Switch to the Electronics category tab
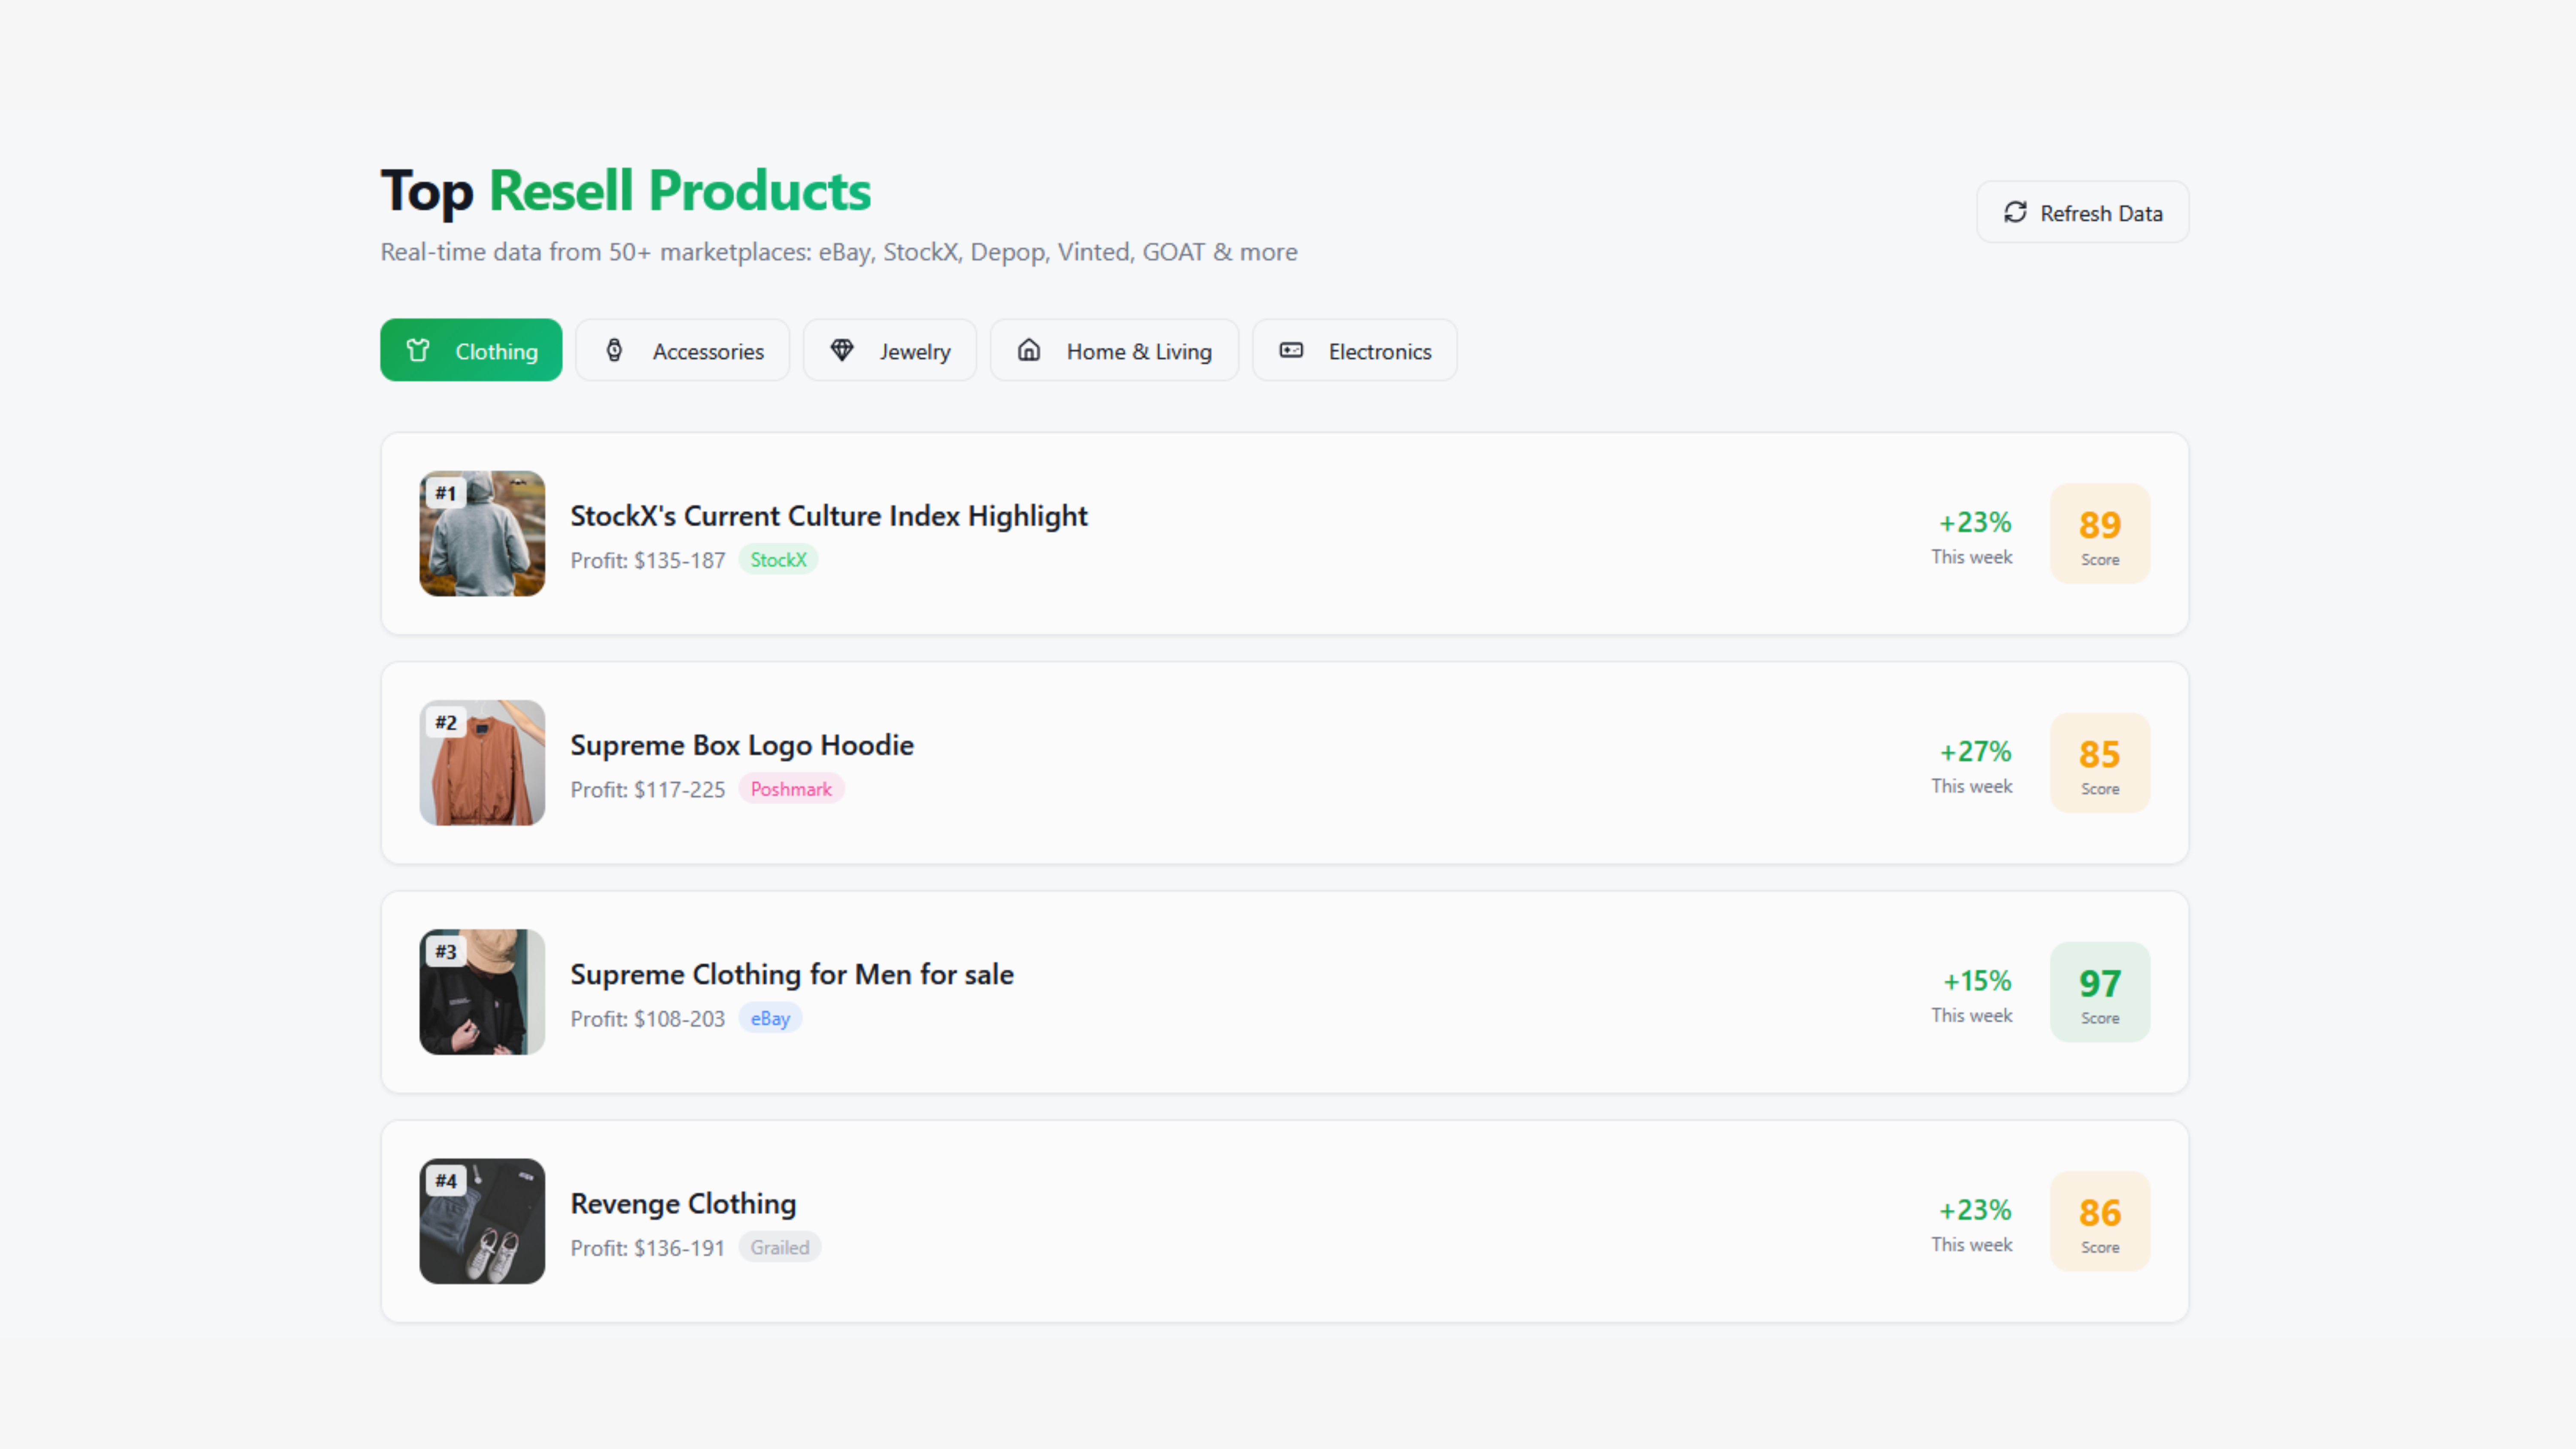Image resolution: width=2576 pixels, height=1449 pixels. (1354, 350)
